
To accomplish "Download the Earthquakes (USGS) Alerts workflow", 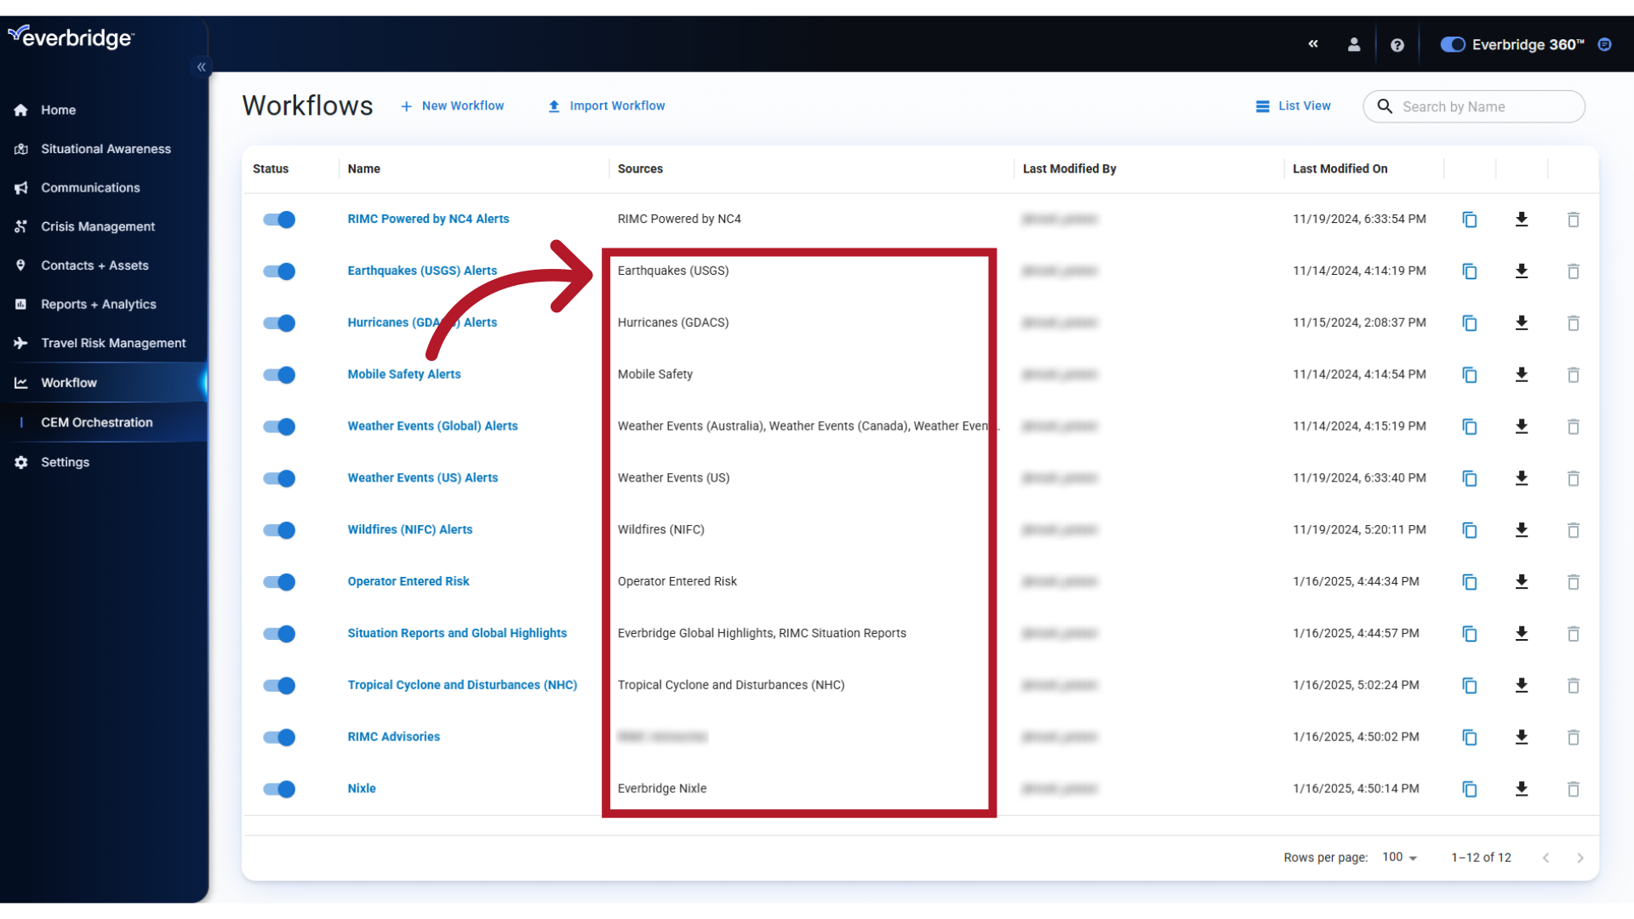I will (1522, 271).
